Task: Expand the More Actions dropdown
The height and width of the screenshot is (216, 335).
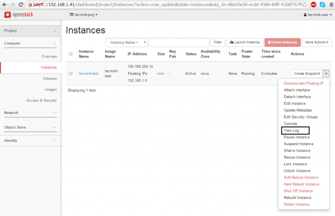Action: [317, 42]
